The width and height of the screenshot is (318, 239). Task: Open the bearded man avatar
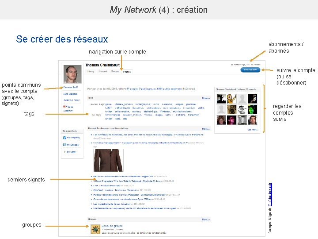253,120
